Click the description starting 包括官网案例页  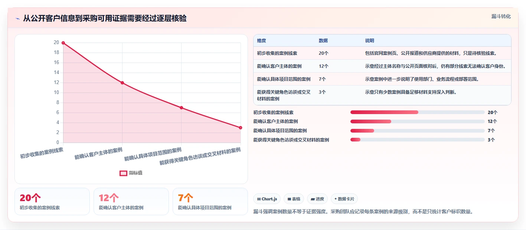(431, 53)
